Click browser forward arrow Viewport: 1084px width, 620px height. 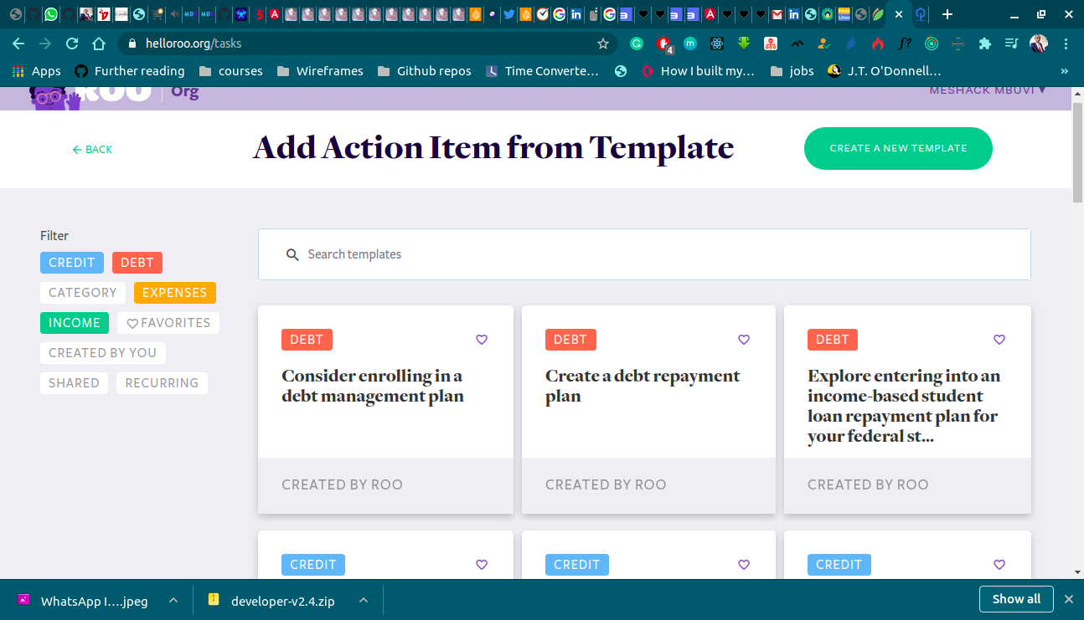pyautogui.click(x=45, y=44)
